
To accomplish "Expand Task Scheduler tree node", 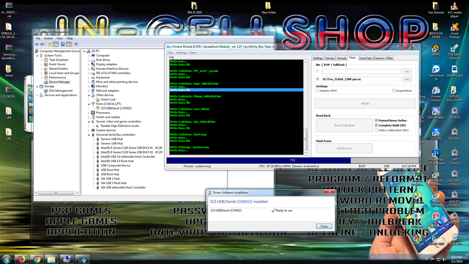I will [42, 60].
